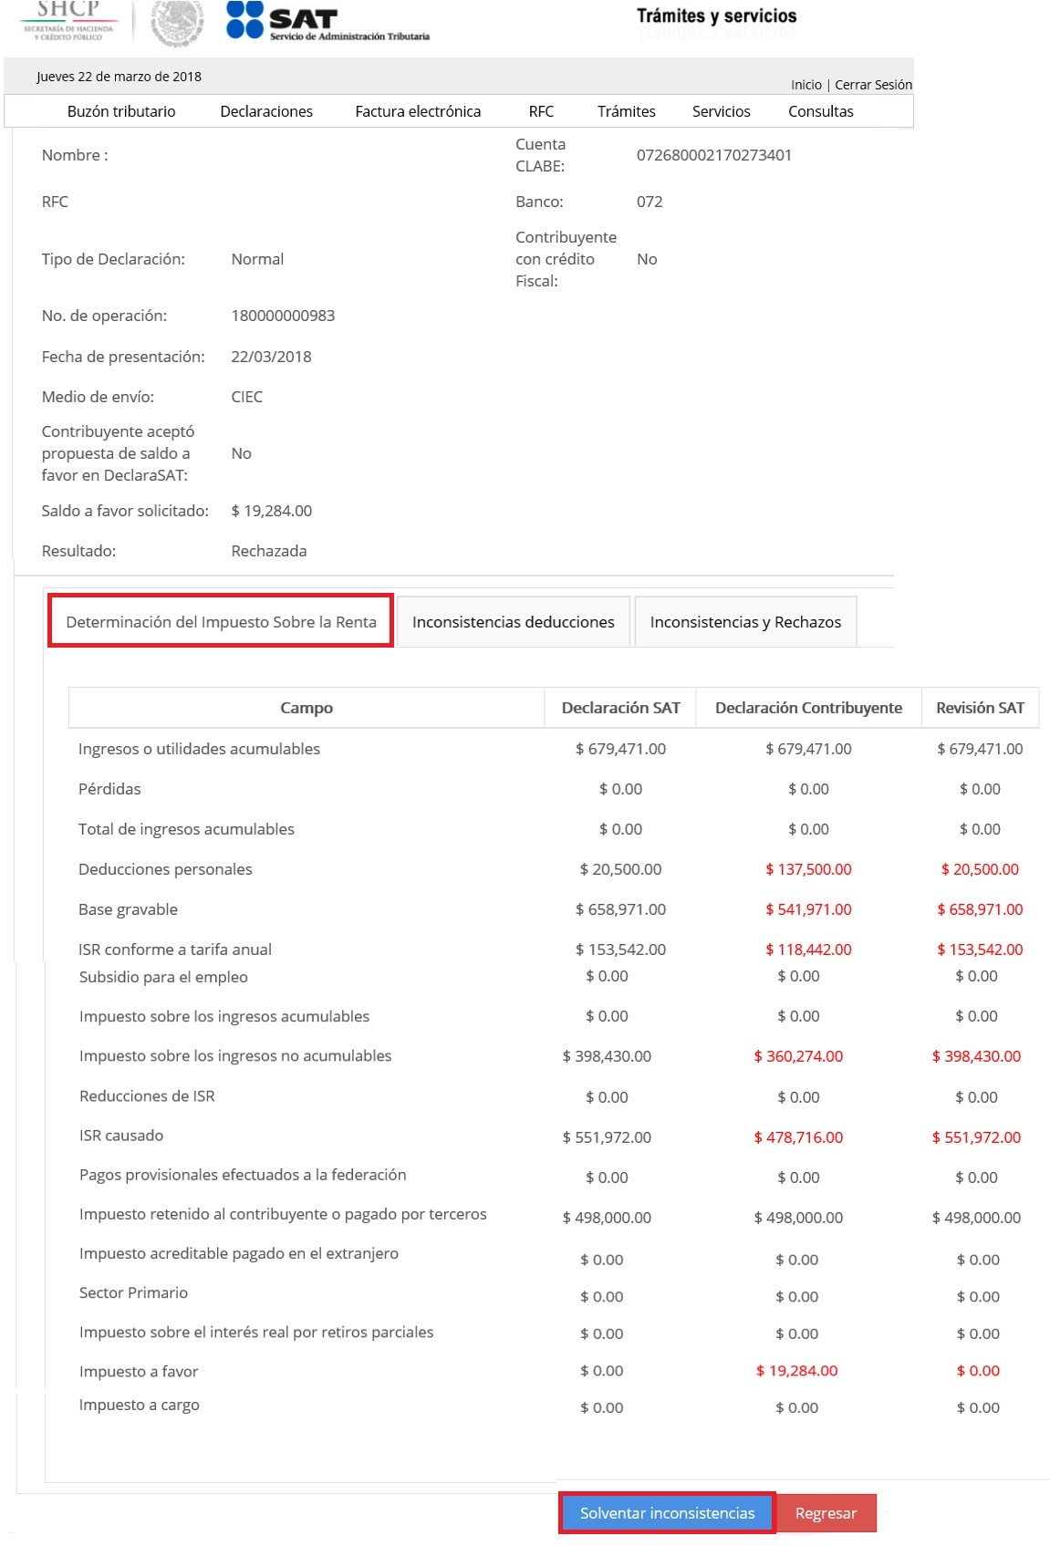Open the Buzón tributario menu
This screenshot has height=1546, width=1050.
[x=121, y=111]
